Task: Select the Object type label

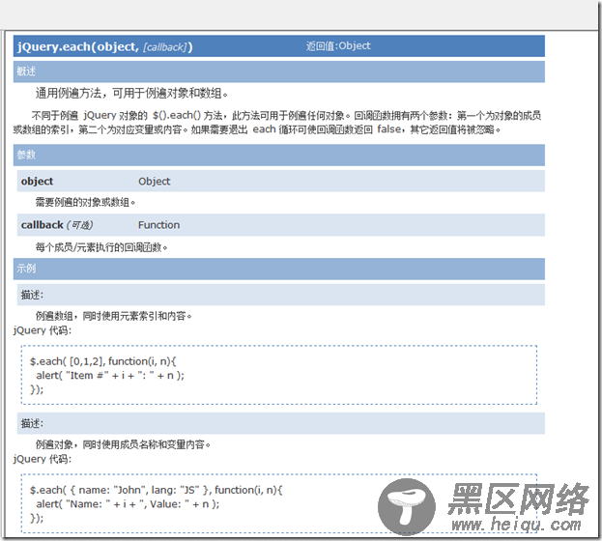Action: pyautogui.click(x=155, y=182)
